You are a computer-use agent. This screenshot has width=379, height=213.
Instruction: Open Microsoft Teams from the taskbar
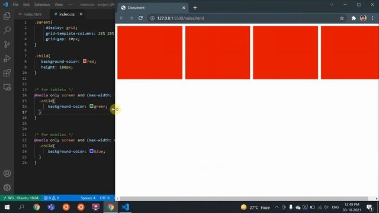pyautogui.click(x=52, y=207)
